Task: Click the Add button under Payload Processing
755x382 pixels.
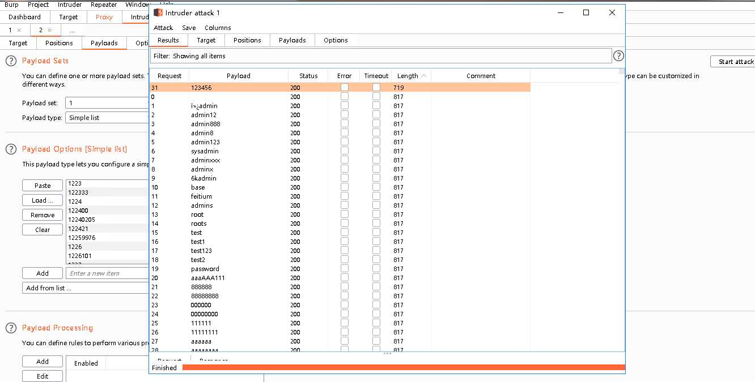Action: click(43, 362)
